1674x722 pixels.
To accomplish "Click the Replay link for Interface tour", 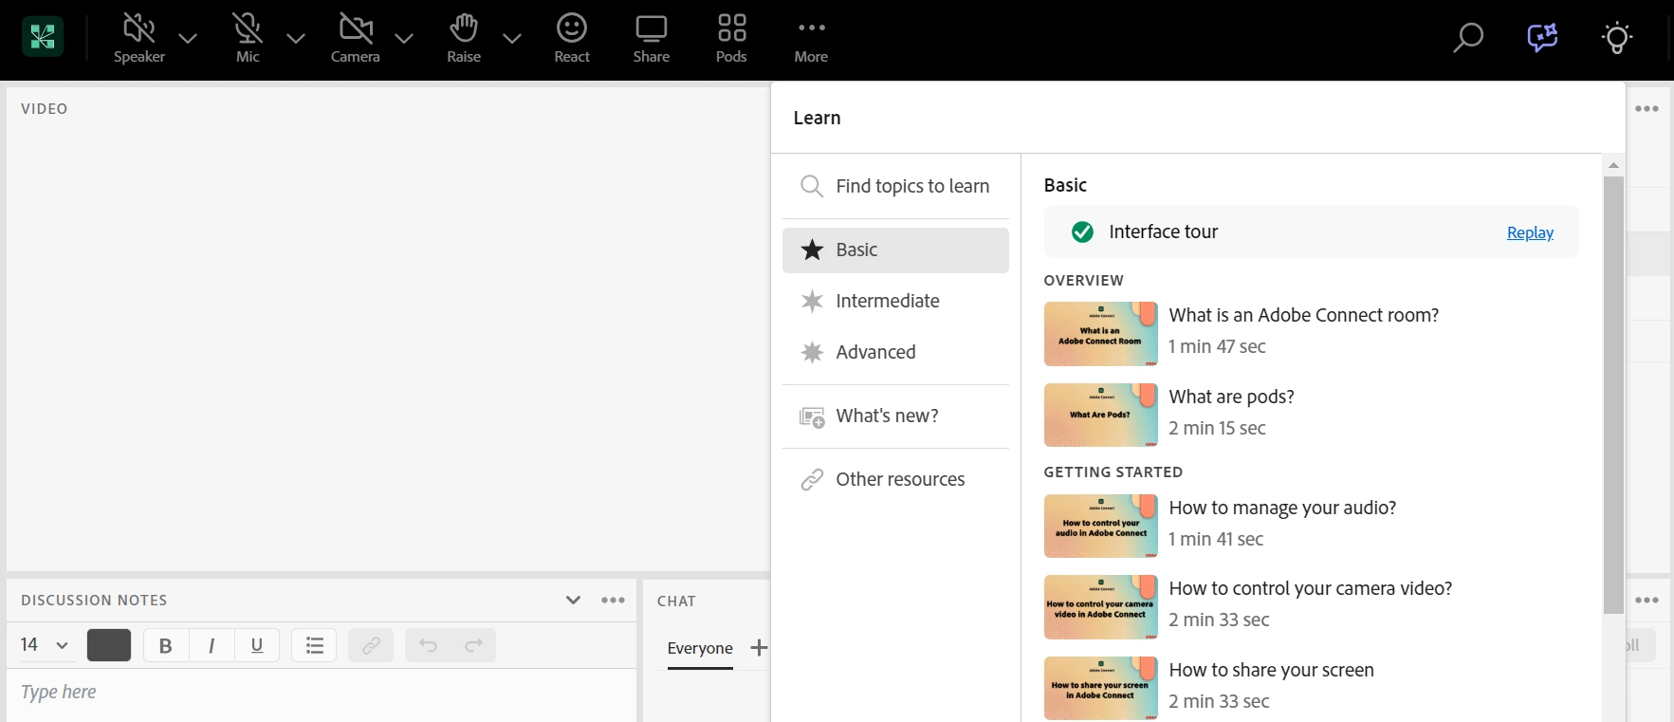I will (x=1530, y=232).
